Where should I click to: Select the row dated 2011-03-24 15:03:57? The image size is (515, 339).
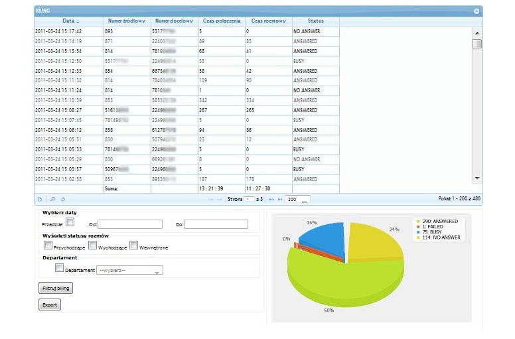[186, 169]
